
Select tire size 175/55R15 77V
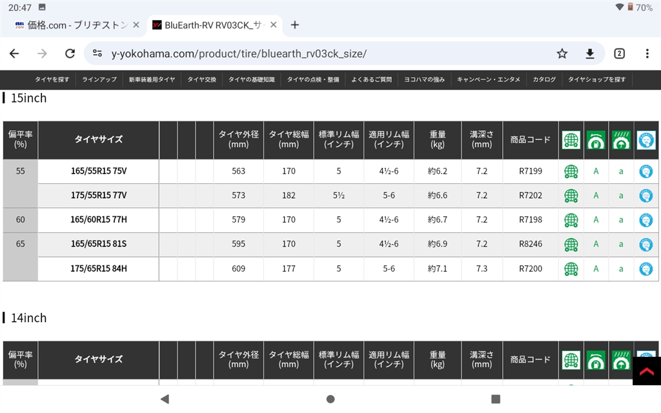point(99,196)
